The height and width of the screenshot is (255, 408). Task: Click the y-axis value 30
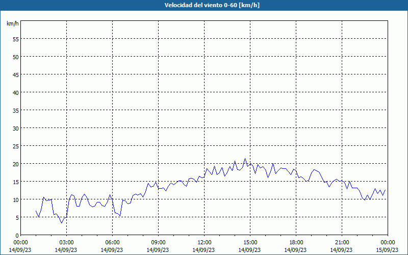coord(16,129)
